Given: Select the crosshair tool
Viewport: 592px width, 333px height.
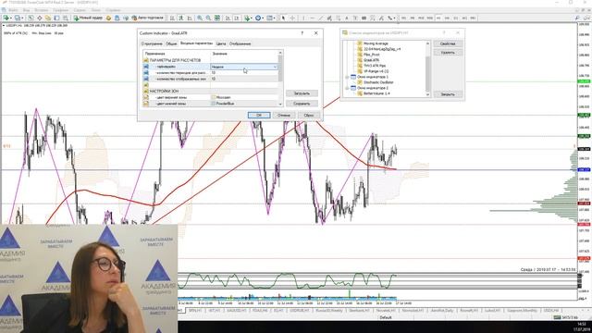Looking at the screenshot, I should (x=292, y=18).
